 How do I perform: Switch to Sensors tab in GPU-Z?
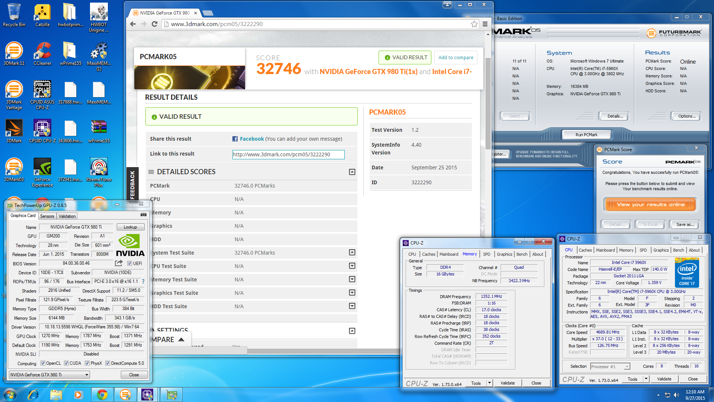[47, 216]
